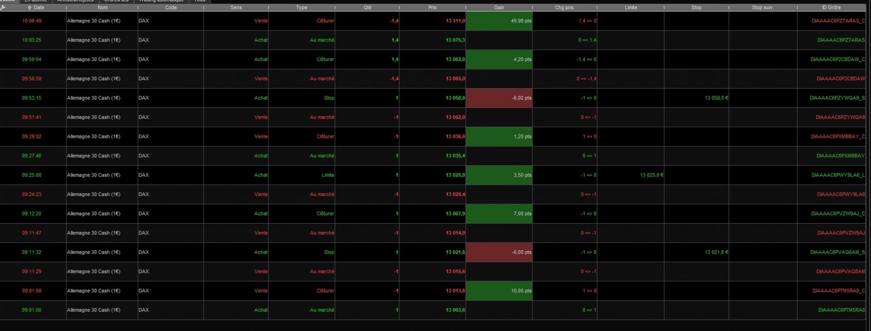Click the stop value 13 058,0 €

pos(716,98)
